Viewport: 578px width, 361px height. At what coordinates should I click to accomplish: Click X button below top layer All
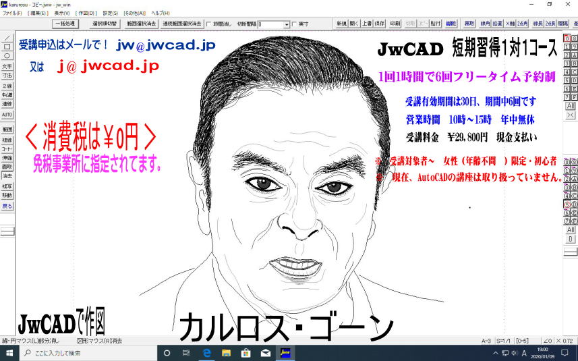(571, 115)
